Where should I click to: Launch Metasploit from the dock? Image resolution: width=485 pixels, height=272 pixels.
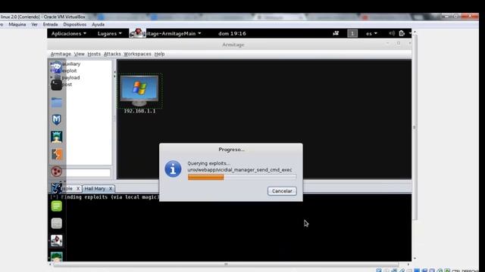[x=56, y=119]
